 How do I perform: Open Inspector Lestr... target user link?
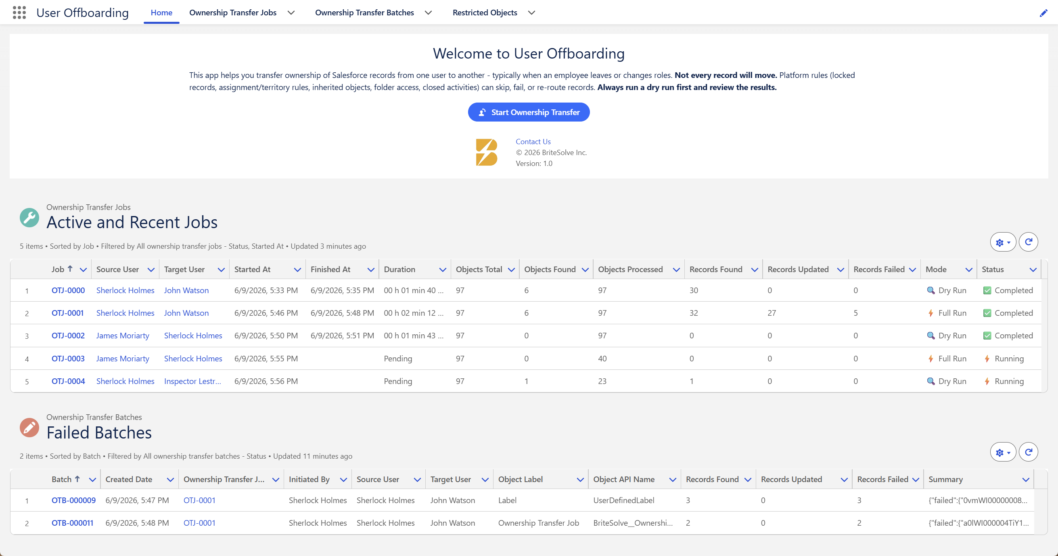pyautogui.click(x=192, y=381)
